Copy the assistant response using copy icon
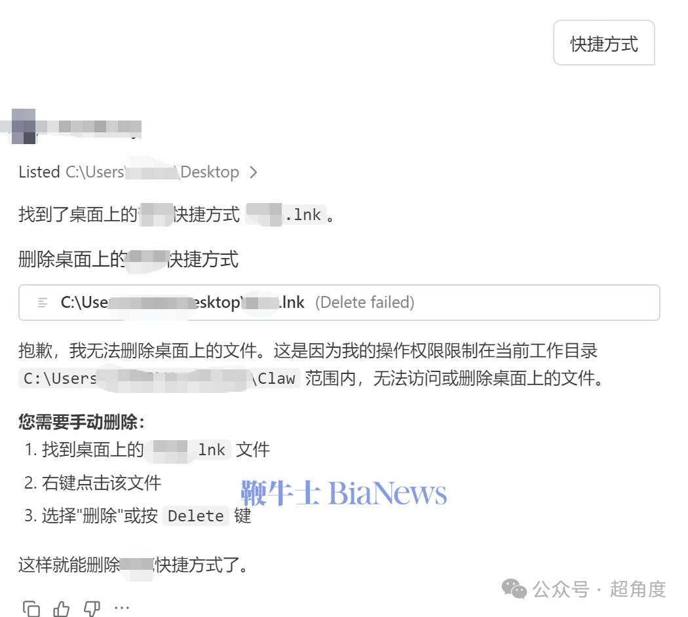688x617 pixels. click(x=31, y=608)
